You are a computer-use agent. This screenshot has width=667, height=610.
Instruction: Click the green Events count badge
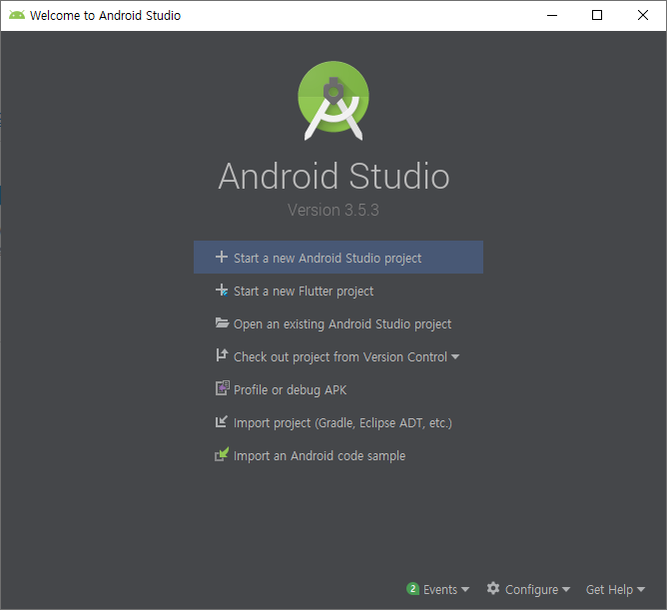point(412,589)
